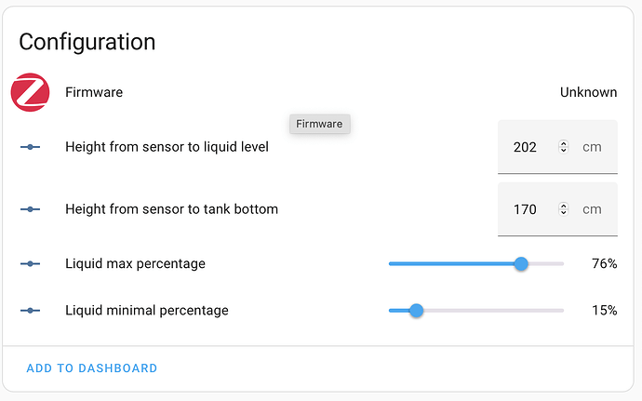Focus the liquid level field showing 202

[526, 147]
